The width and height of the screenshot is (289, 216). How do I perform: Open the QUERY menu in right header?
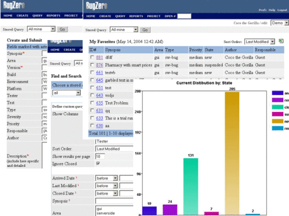(x=120, y=16)
